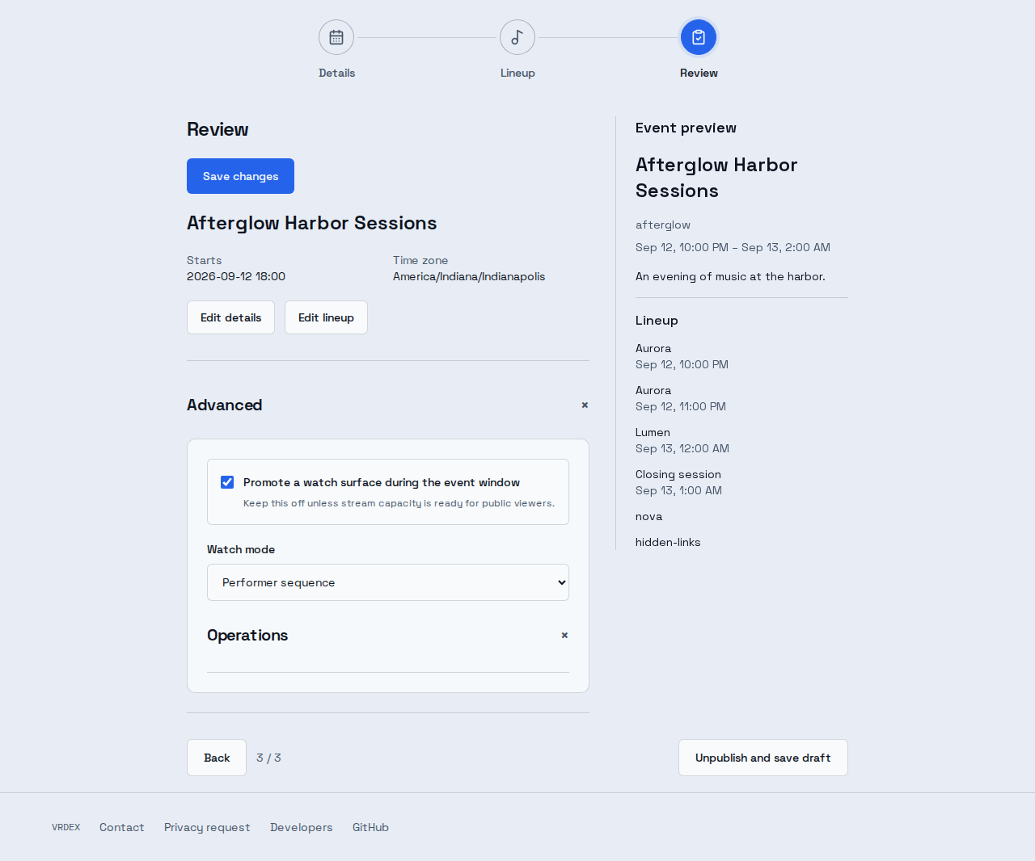
Task: Open the Developers footer link
Action: (302, 827)
